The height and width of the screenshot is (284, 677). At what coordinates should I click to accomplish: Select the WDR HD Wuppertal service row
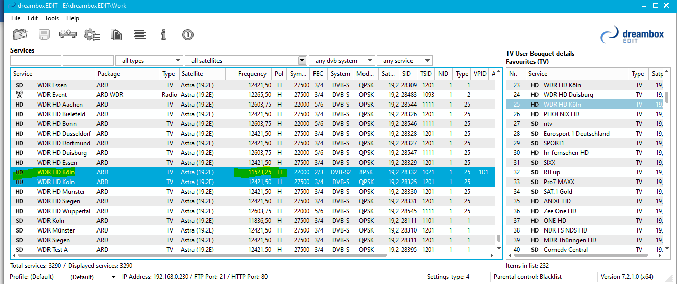point(253,211)
